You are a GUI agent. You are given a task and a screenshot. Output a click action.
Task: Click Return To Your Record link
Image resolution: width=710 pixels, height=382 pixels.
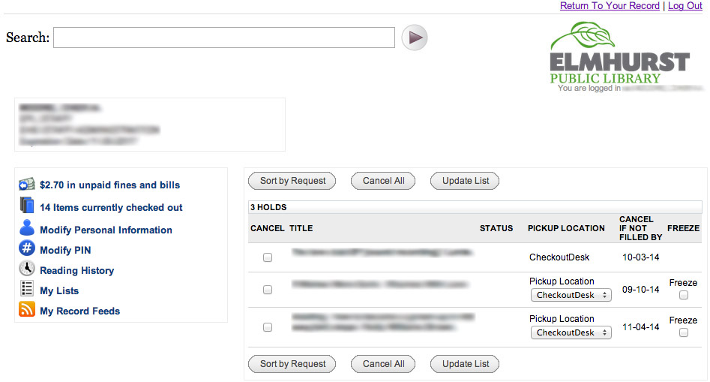pos(610,6)
